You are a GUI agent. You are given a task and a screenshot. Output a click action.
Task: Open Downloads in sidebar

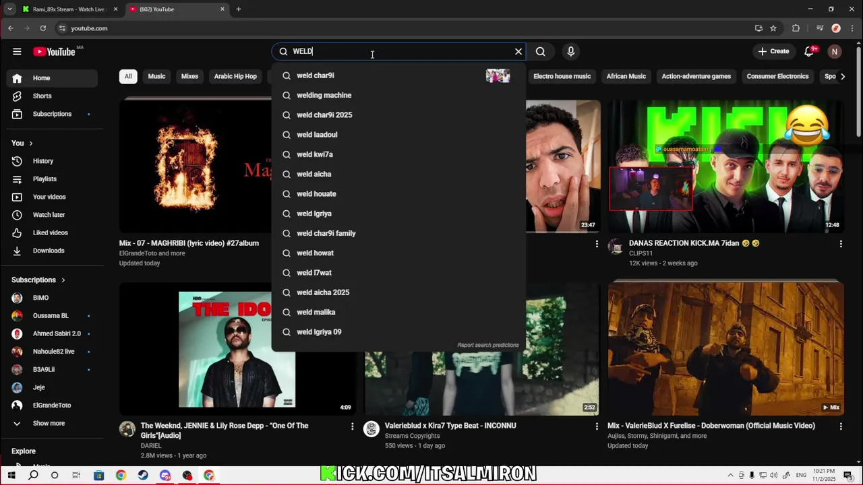53,251
